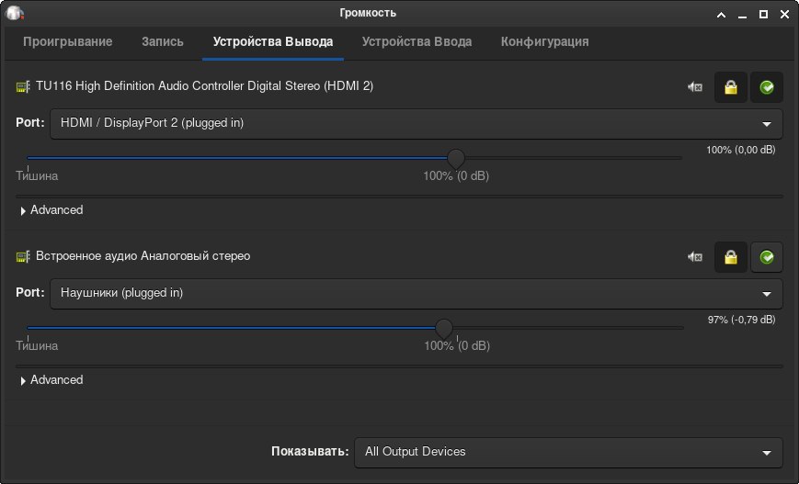
Task: Click the 100% (0,00 dB) volume readout
Action: click(740, 150)
